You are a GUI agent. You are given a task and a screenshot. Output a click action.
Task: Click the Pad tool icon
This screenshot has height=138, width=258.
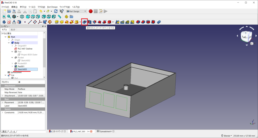(x=57, y=22)
